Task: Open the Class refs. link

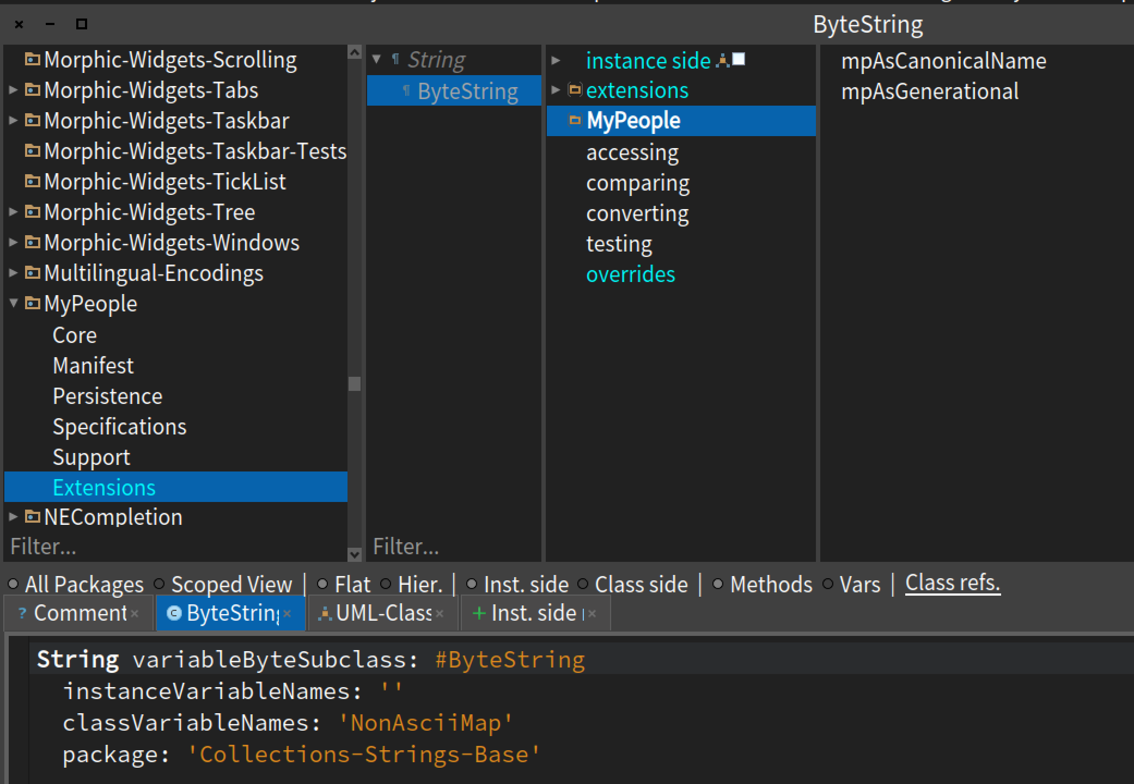Action: click(x=952, y=582)
